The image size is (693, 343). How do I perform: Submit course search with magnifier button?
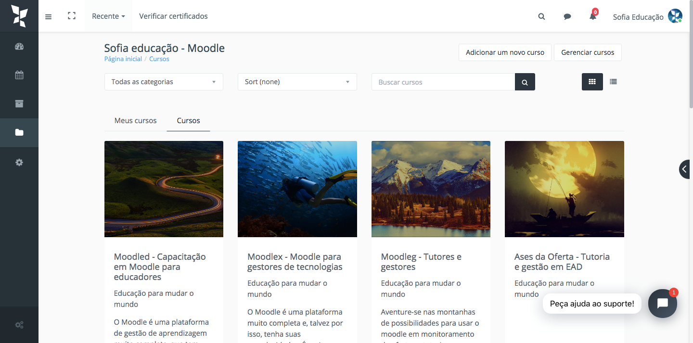click(x=525, y=82)
